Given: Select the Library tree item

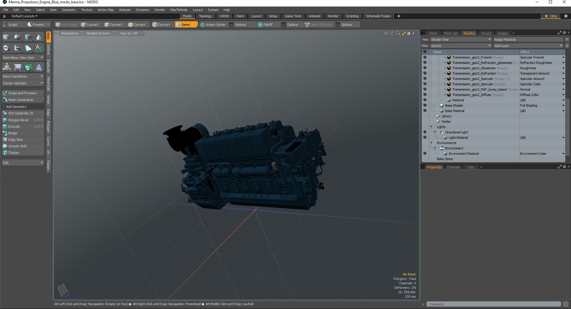Looking at the screenshot, I should tap(446, 116).
